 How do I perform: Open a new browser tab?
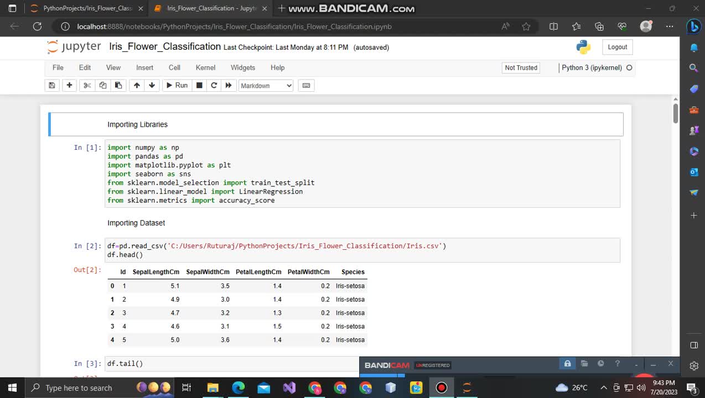click(282, 8)
